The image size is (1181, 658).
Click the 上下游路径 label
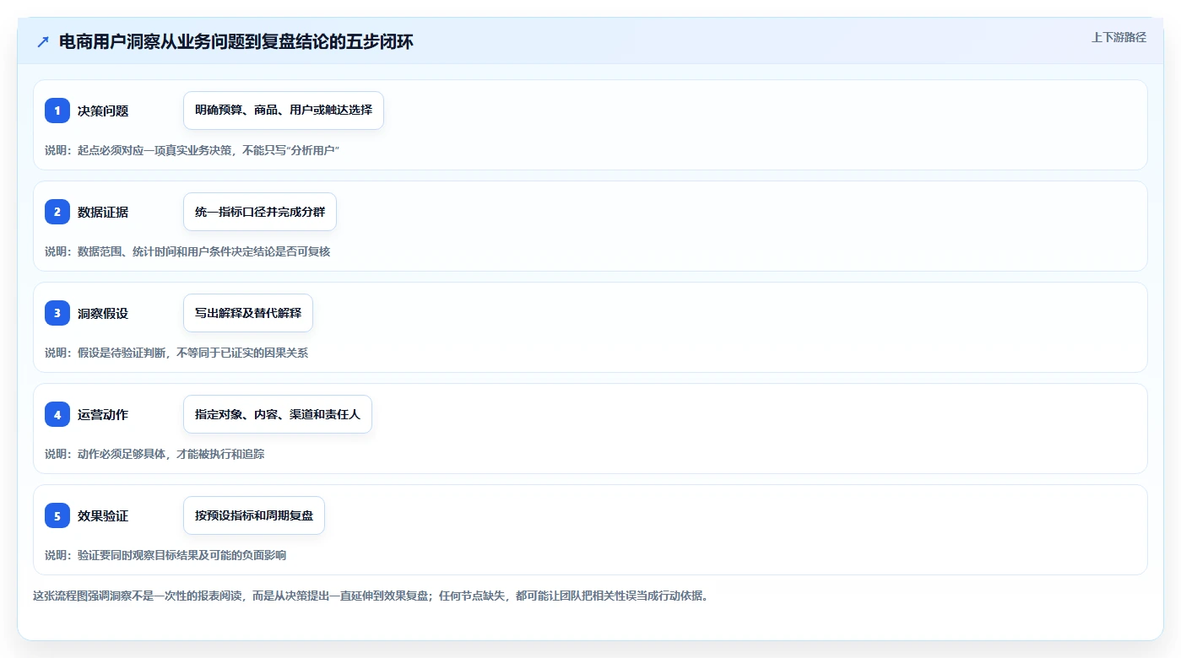pyautogui.click(x=1119, y=37)
